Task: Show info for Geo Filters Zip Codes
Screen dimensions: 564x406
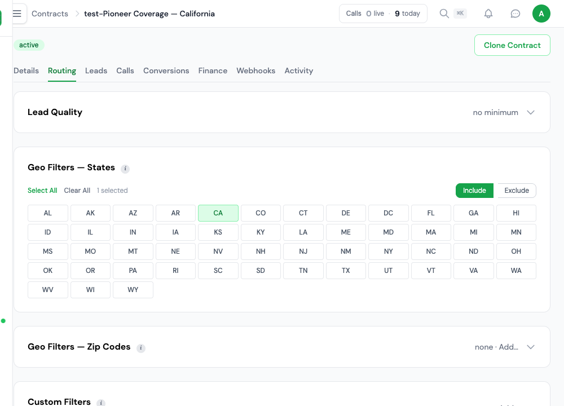Action: click(141, 348)
